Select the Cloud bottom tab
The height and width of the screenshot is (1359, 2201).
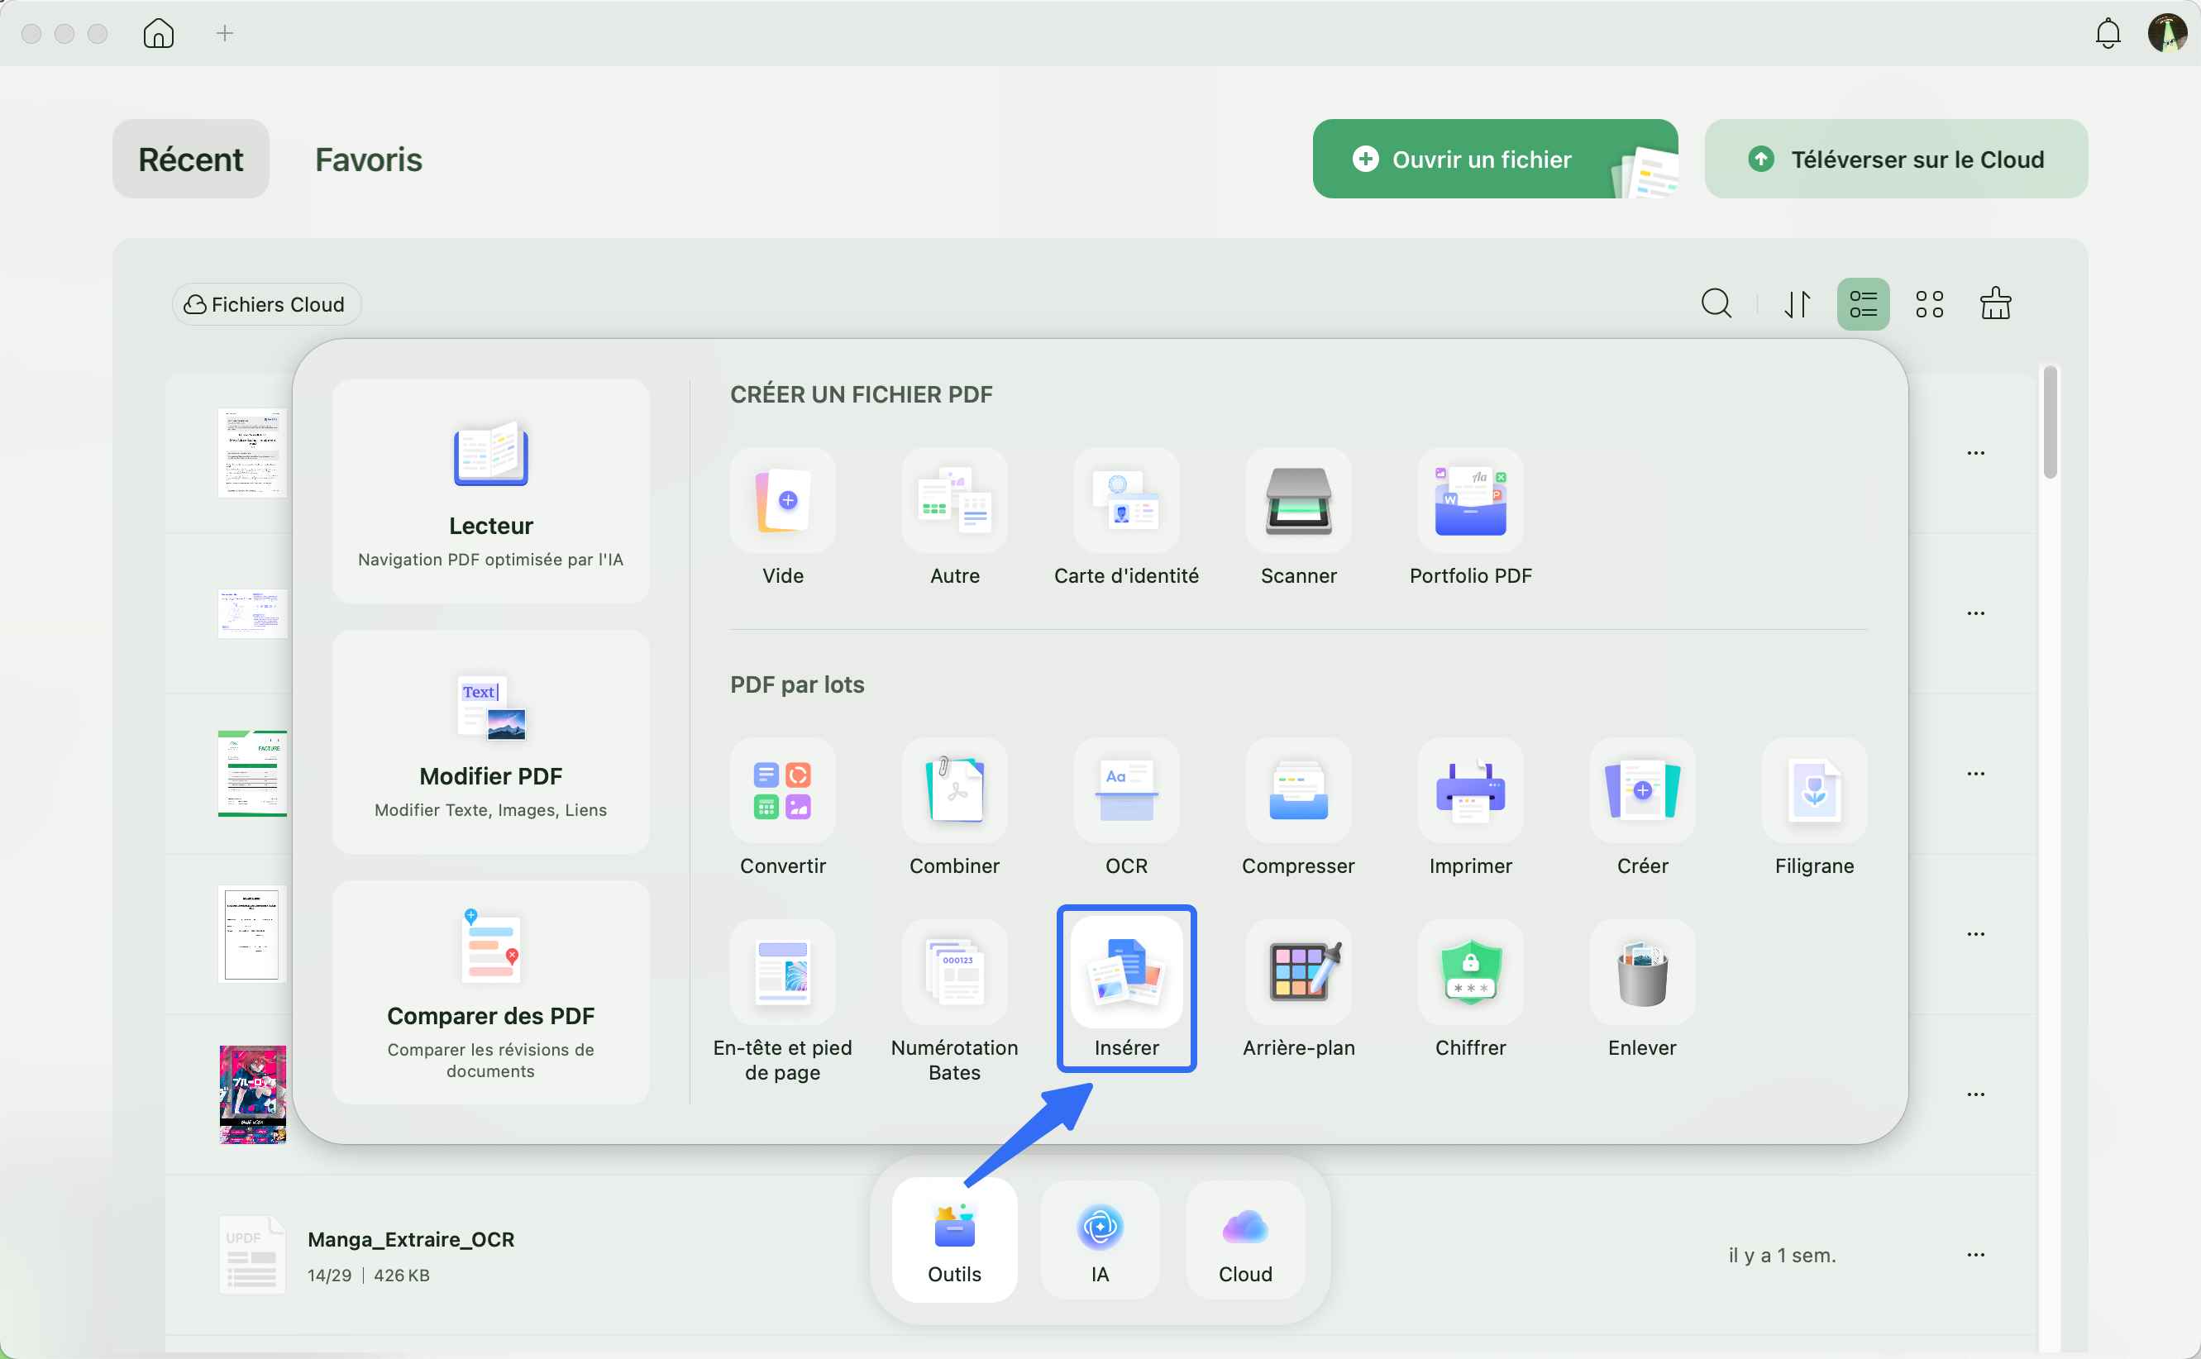(x=1246, y=1240)
